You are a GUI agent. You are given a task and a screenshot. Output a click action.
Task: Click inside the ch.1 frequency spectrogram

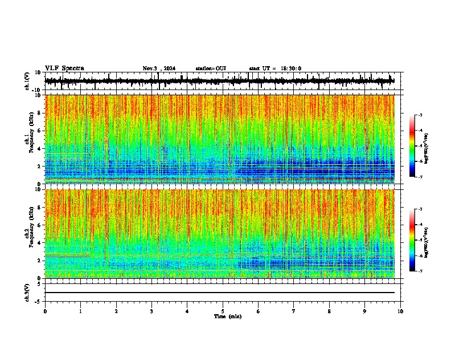click(220, 139)
